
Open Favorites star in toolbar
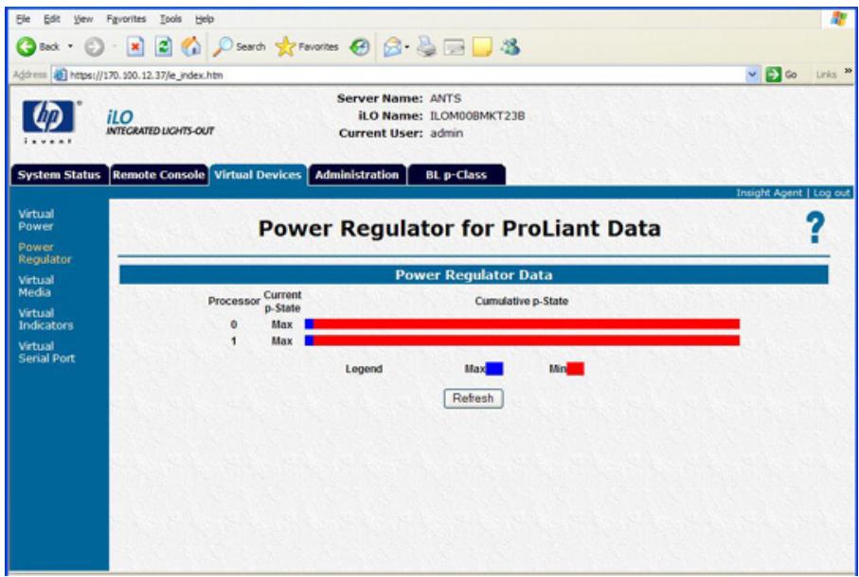[307, 47]
